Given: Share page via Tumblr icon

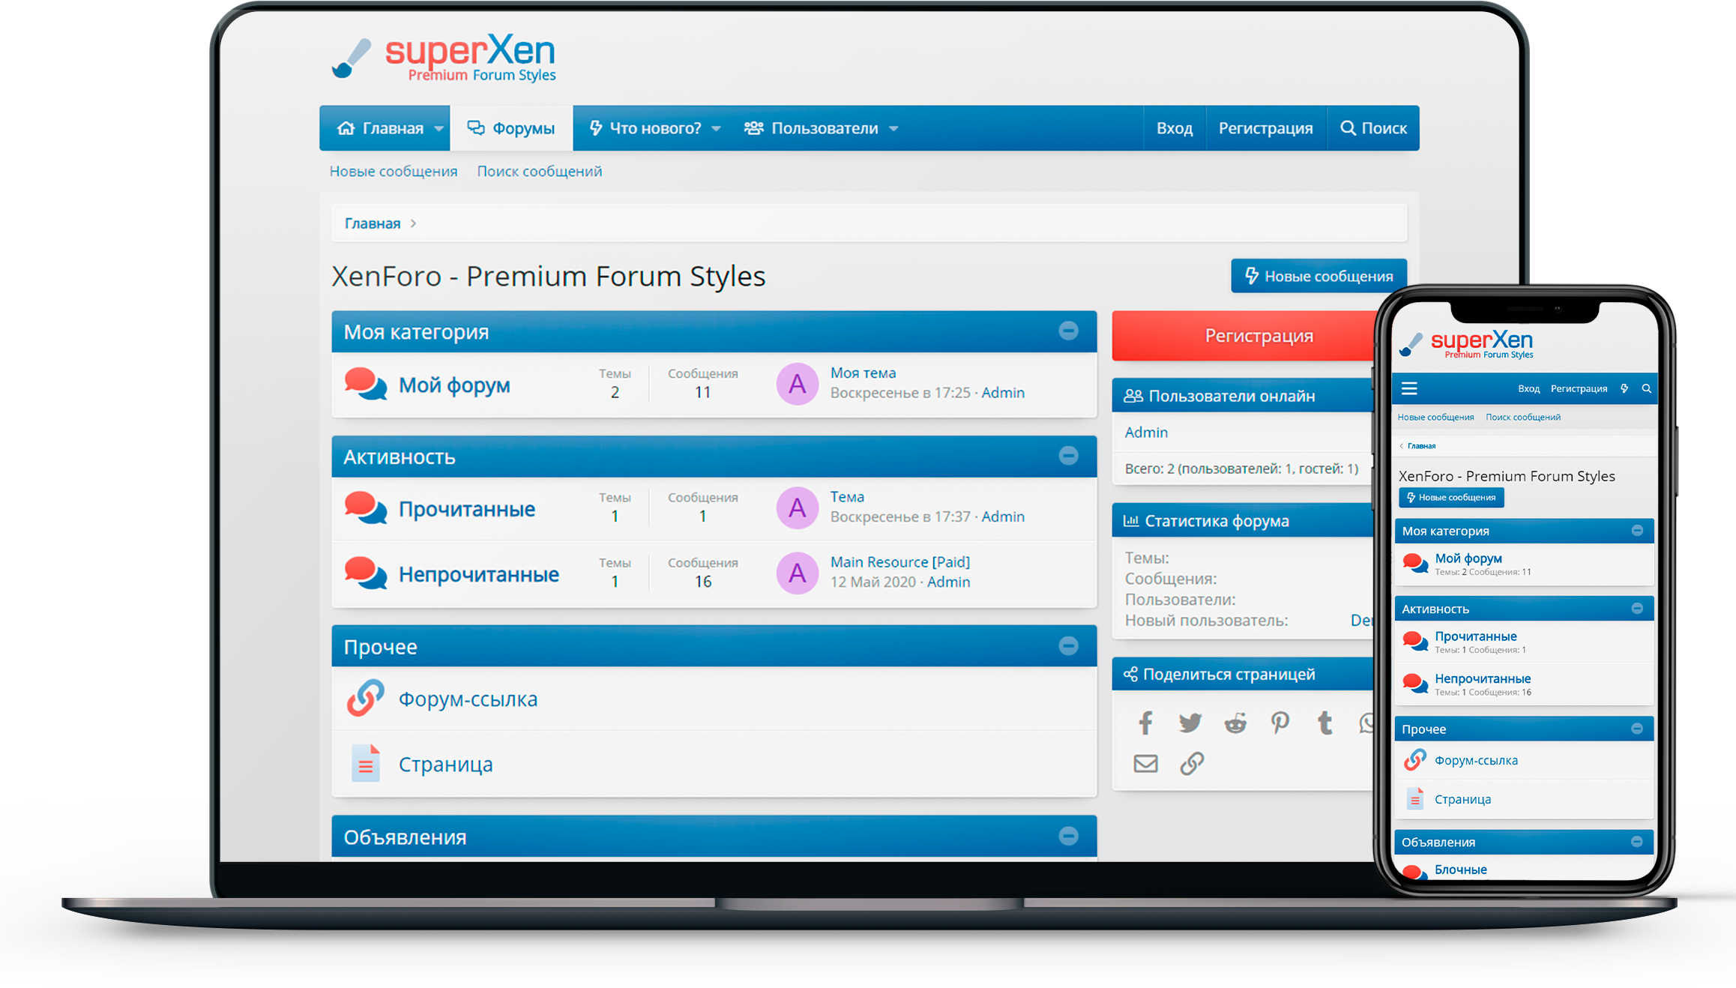Looking at the screenshot, I should [x=1324, y=723].
